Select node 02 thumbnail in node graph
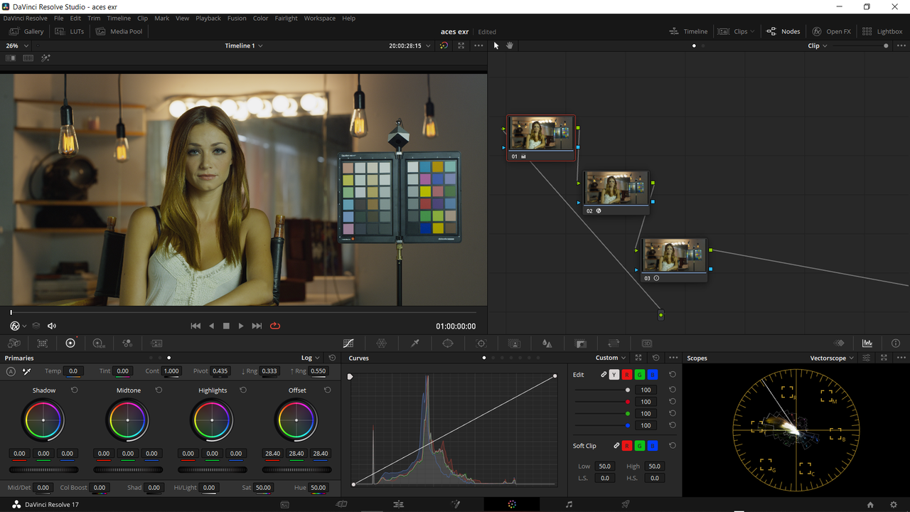 point(616,188)
